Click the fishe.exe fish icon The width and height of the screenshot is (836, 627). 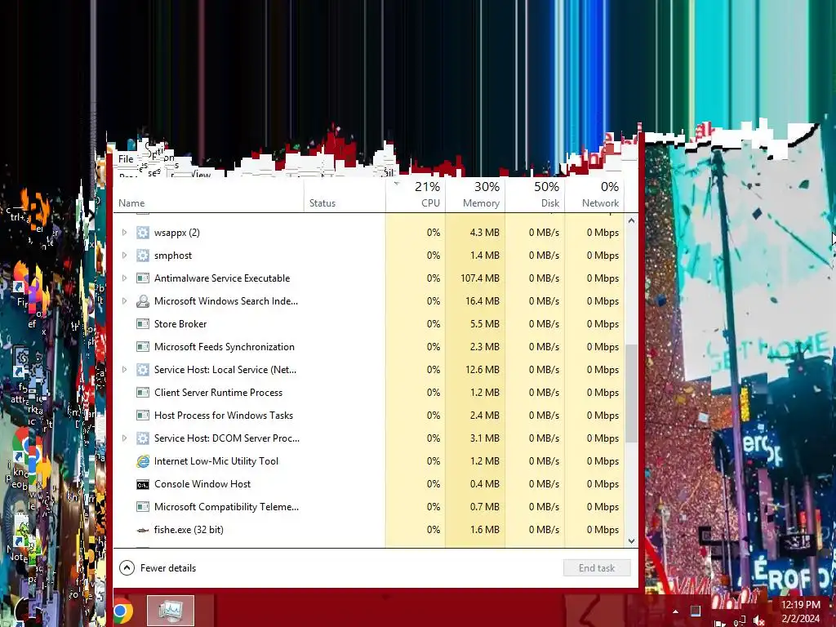[142, 530]
